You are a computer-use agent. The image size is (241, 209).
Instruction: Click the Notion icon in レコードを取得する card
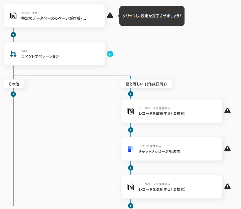pyautogui.click(x=131, y=111)
